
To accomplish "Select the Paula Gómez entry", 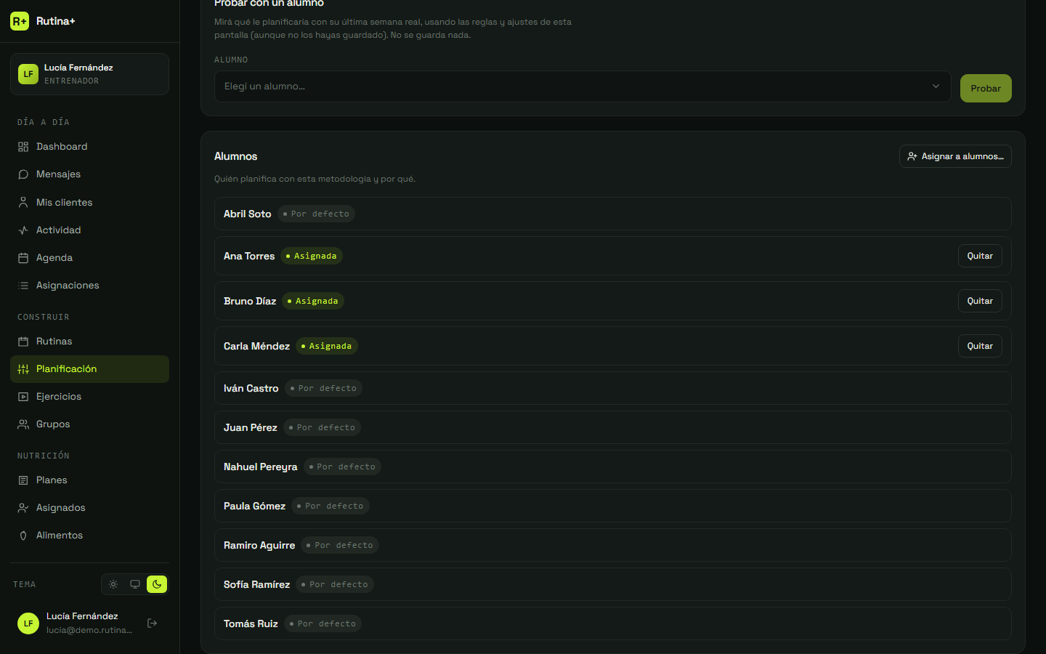I will point(613,506).
